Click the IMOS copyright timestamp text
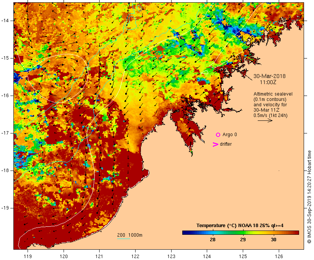 point(309,197)
